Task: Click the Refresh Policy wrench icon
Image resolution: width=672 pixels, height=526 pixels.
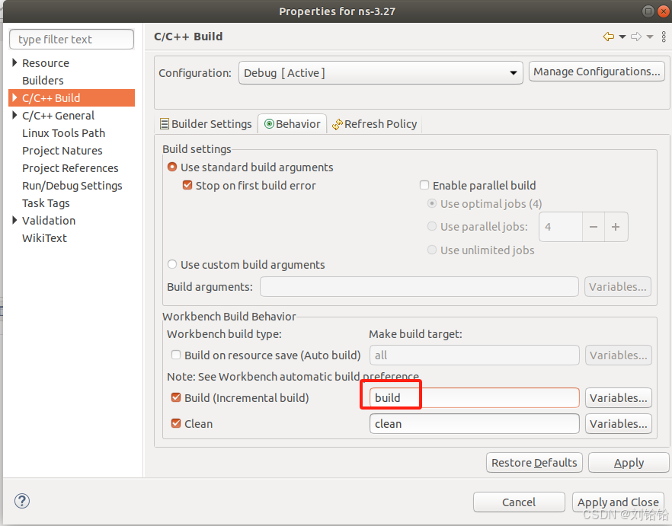Action: tap(336, 123)
